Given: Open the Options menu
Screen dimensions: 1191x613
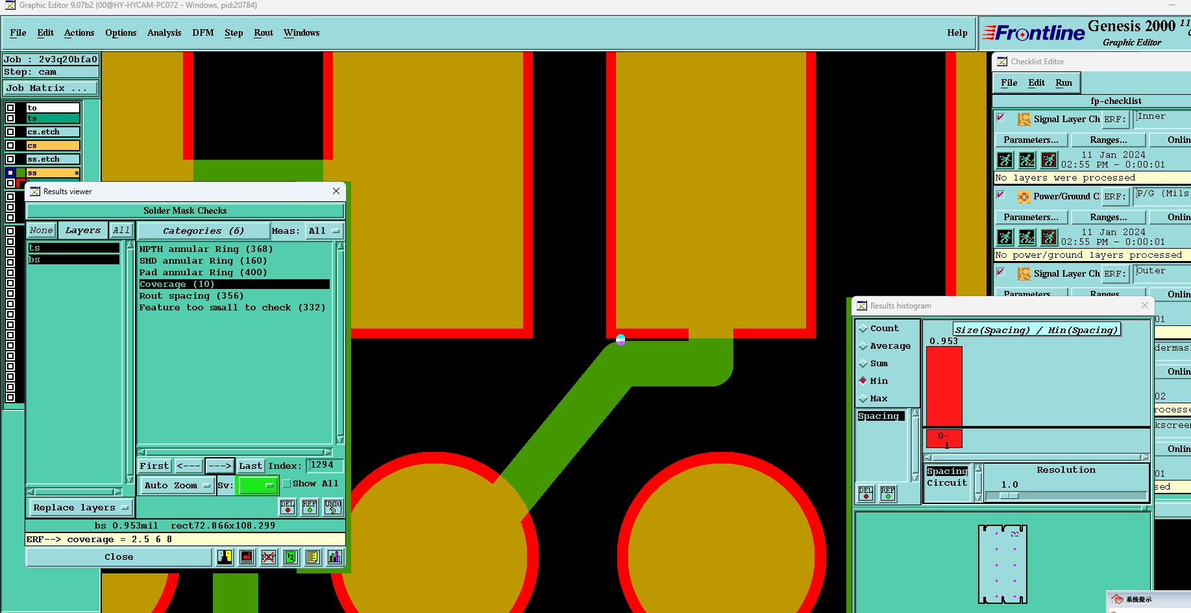Looking at the screenshot, I should tap(121, 32).
